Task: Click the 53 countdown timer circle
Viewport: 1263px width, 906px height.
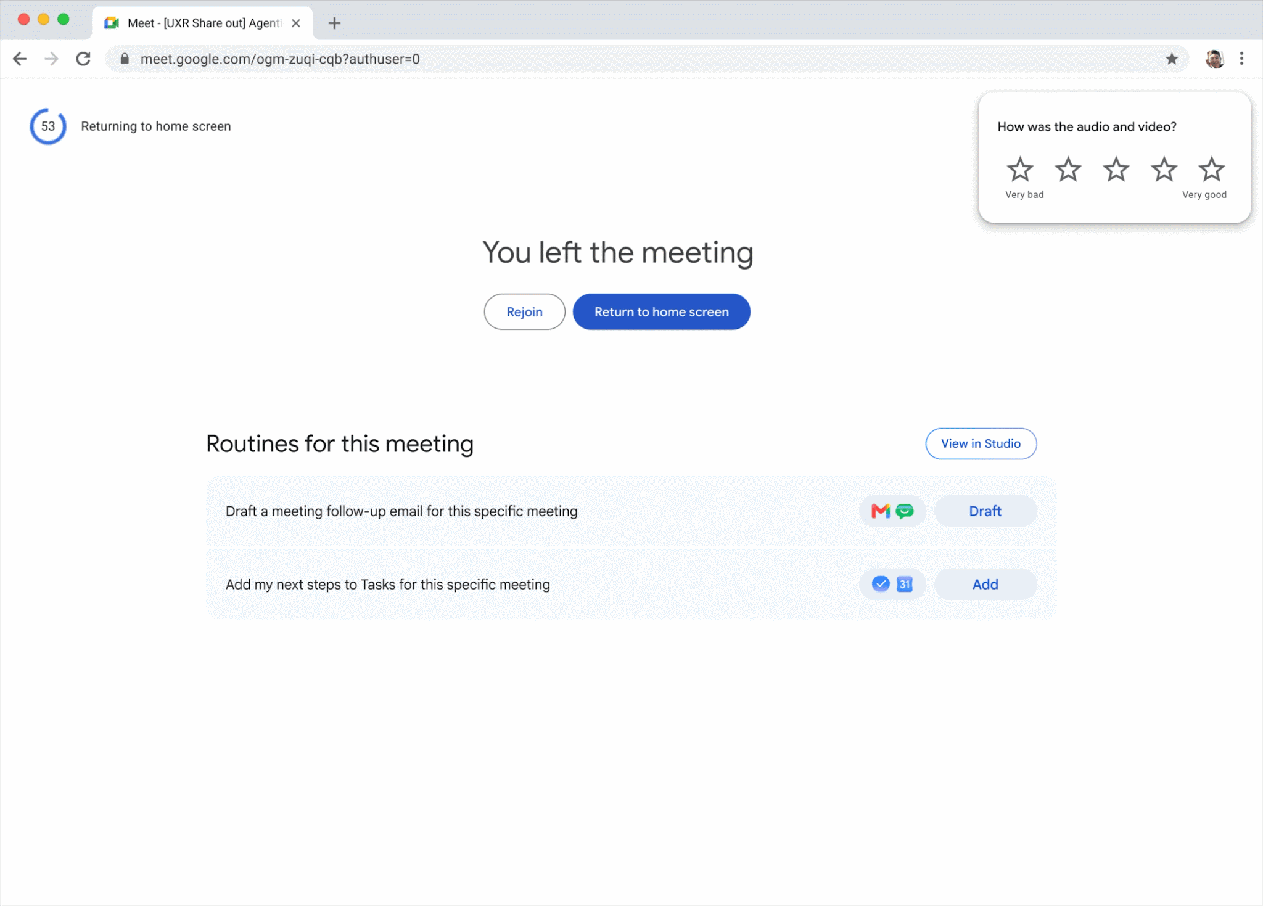Action: point(48,126)
